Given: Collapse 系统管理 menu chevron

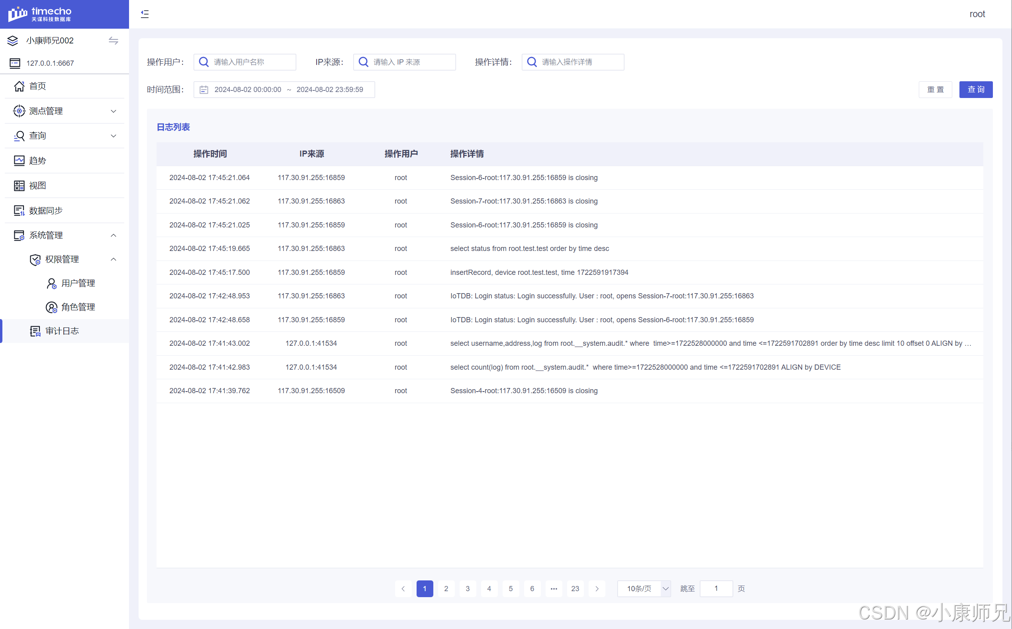Looking at the screenshot, I should tap(113, 235).
